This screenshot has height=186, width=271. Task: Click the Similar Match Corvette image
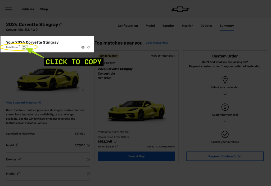point(136,110)
